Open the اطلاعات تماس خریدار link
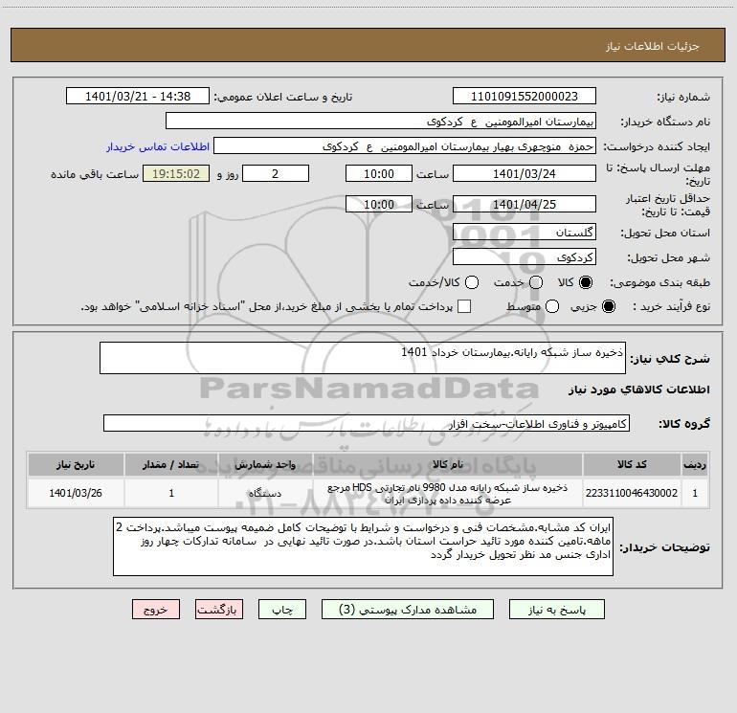 (158, 146)
